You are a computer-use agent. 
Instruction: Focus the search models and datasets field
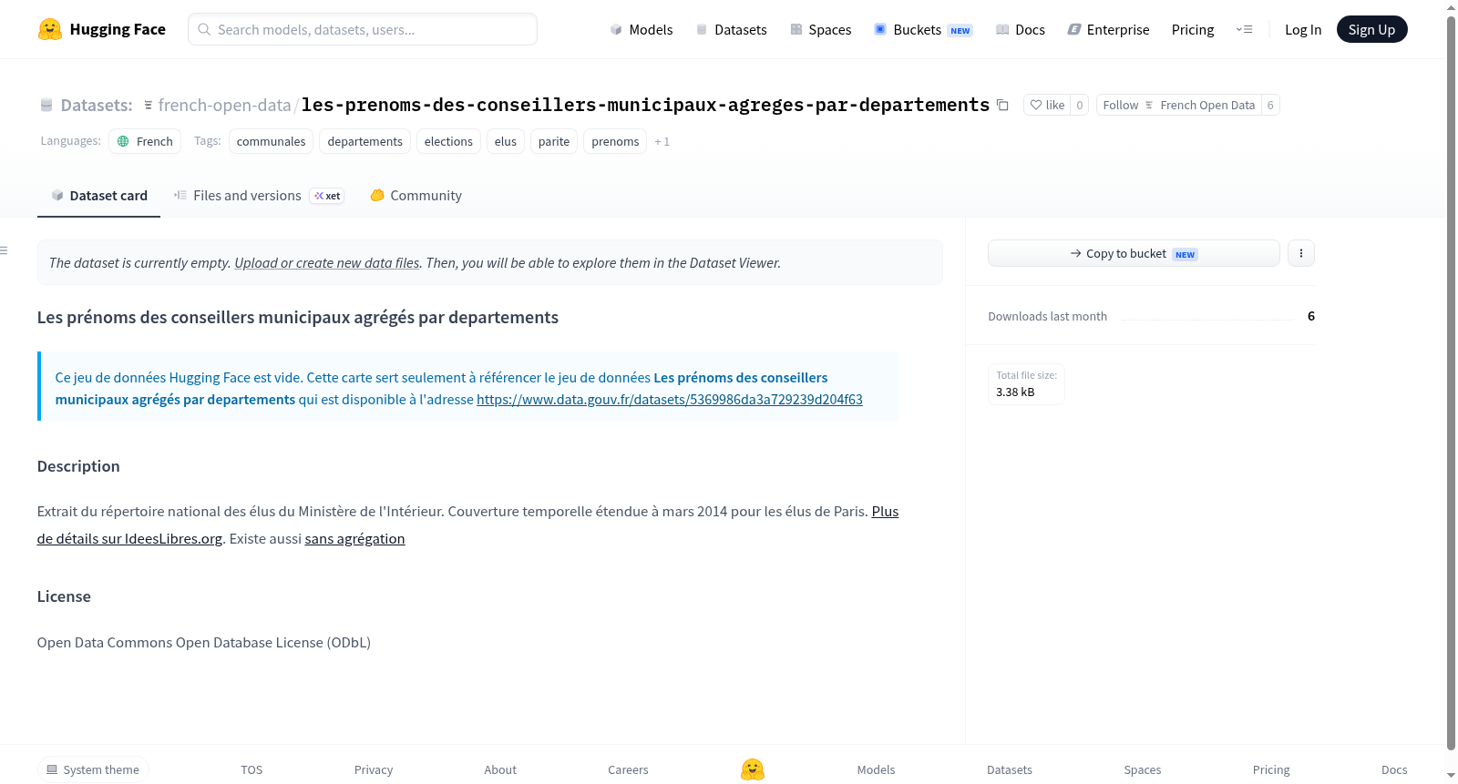[363, 29]
